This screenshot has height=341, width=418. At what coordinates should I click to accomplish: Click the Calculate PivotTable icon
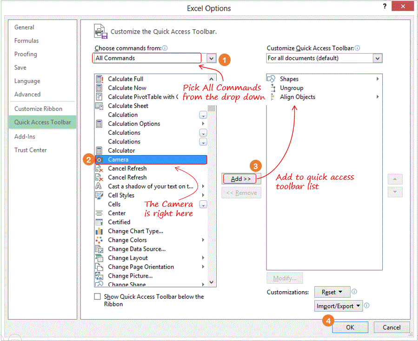(x=99, y=97)
